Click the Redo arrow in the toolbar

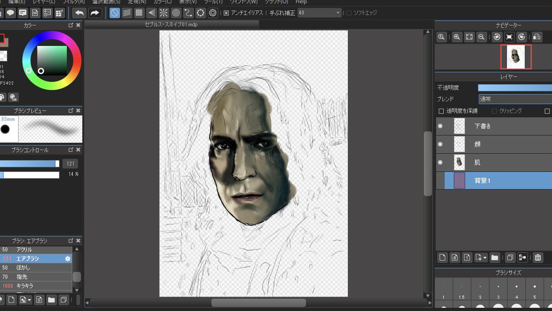(95, 13)
